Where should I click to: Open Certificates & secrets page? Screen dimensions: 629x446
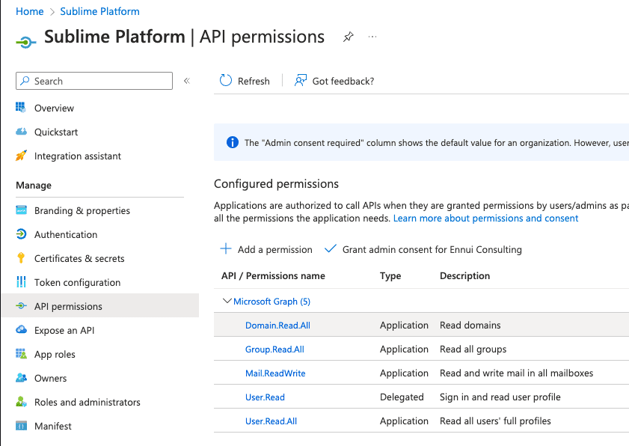tap(79, 258)
